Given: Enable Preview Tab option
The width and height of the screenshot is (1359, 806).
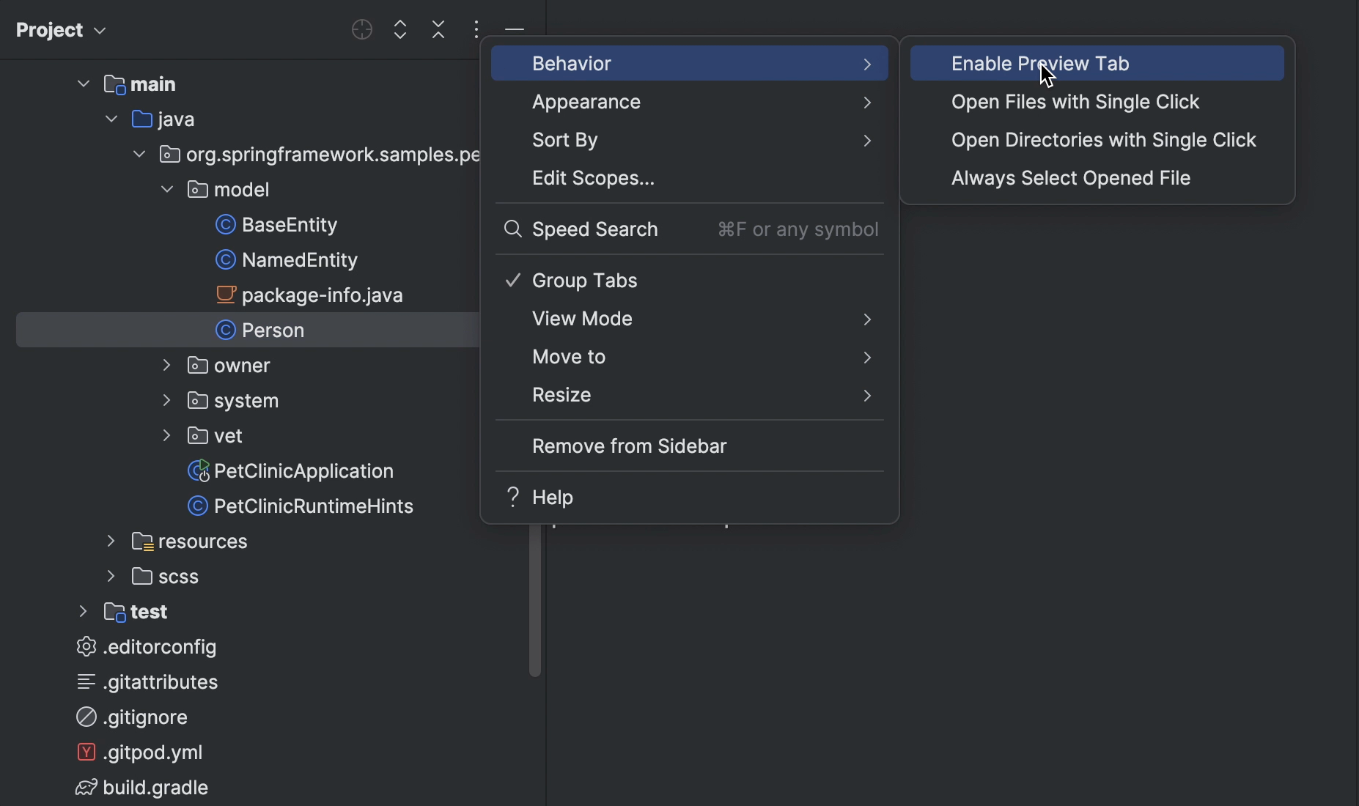Looking at the screenshot, I should click(1039, 63).
